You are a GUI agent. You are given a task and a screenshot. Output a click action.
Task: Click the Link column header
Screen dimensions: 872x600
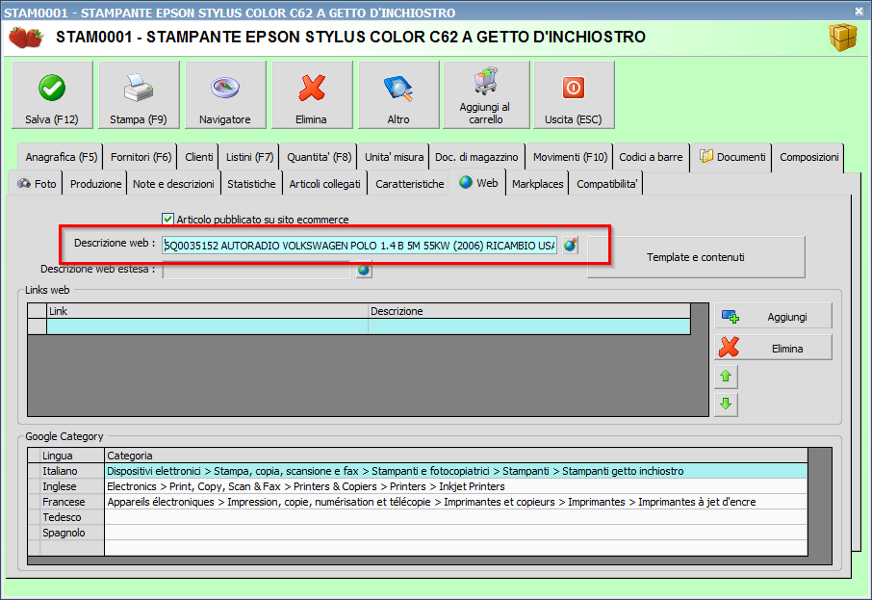point(208,311)
